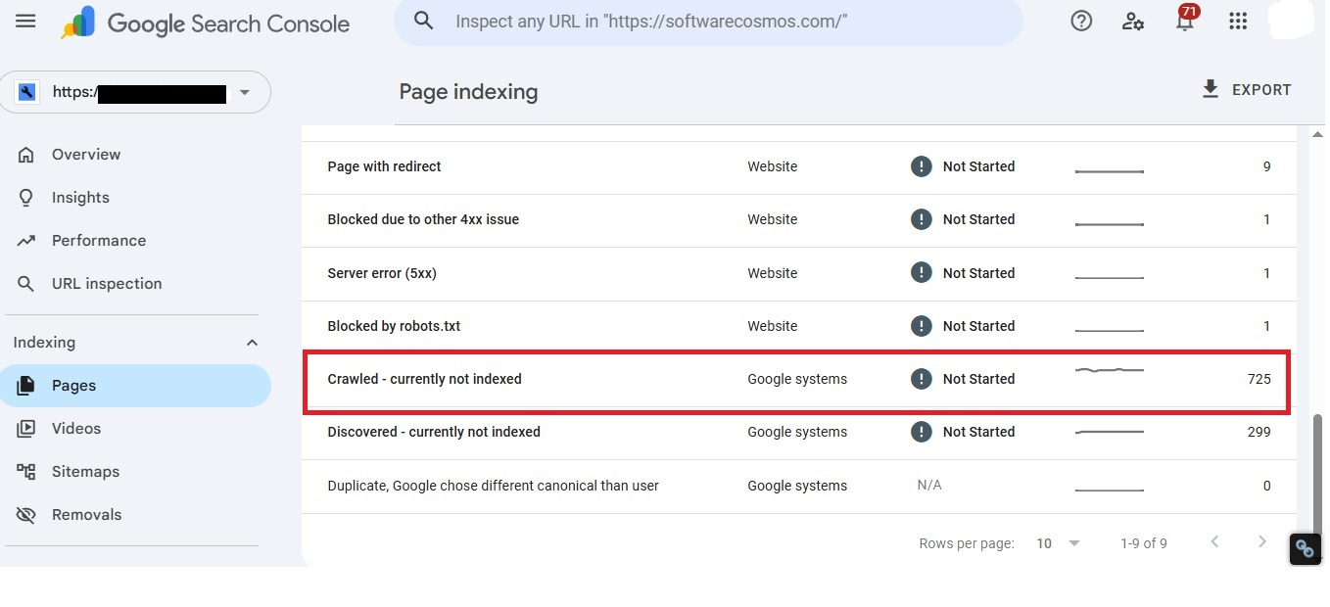The width and height of the screenshot is (1330, 607).
Task: Click trend sparkline in Crawled row
Action: pos(1110,371)
